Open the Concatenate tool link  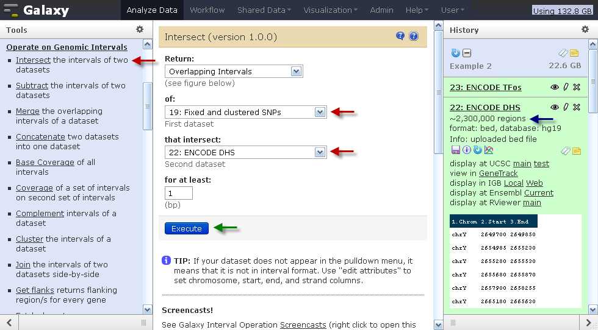40,136
